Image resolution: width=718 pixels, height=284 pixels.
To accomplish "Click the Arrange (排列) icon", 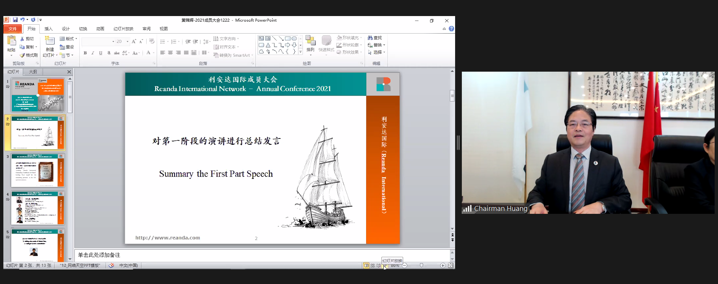I will 310,41.
